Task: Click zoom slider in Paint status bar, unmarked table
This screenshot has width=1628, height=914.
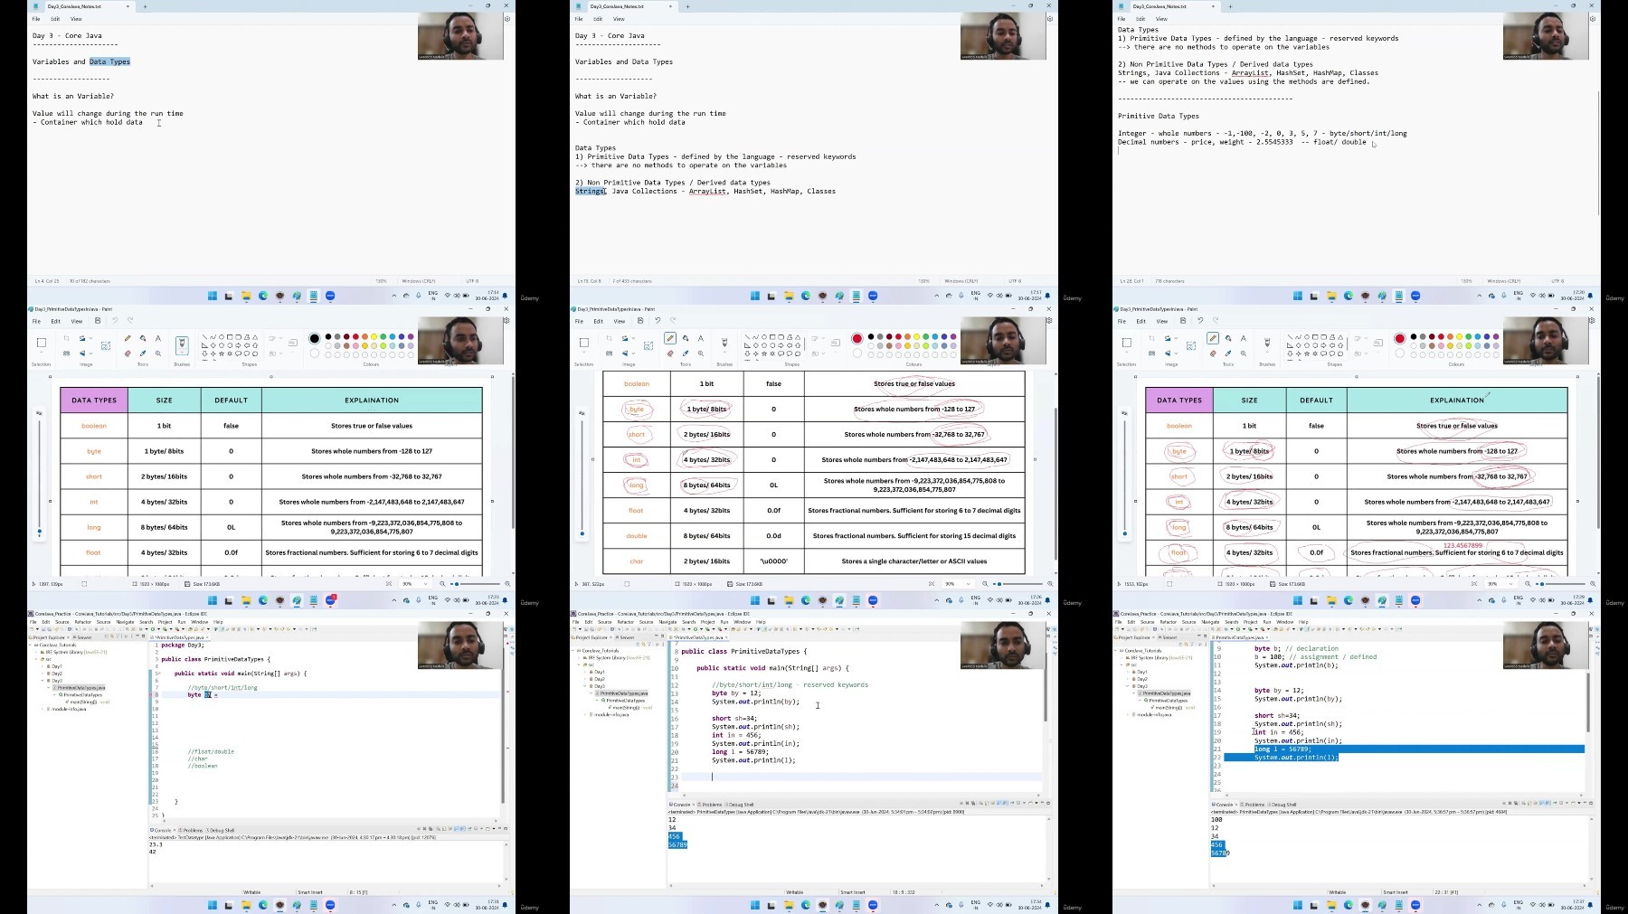Action: 475,584
